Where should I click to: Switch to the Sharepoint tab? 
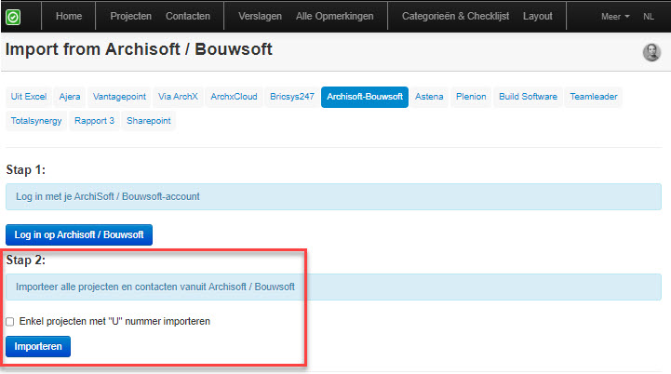click(x=149, y=121)
